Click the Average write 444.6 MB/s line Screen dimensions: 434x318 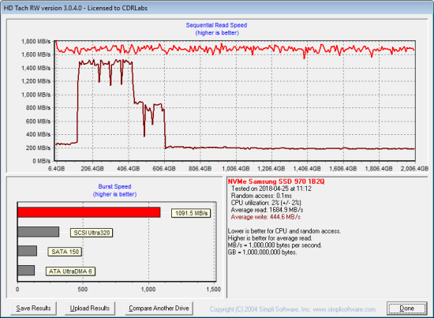coord(266,217)
